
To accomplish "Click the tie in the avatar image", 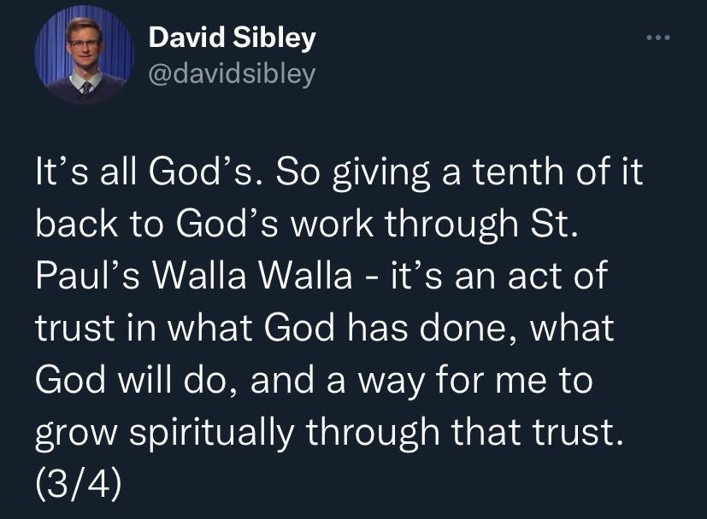I will tap(85, 88).
